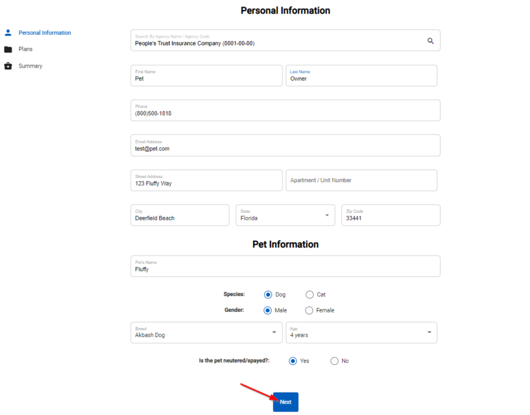Viewport: 530px width, 415px height.
Task: Go to the Plans section
Action: coord(25,49)
